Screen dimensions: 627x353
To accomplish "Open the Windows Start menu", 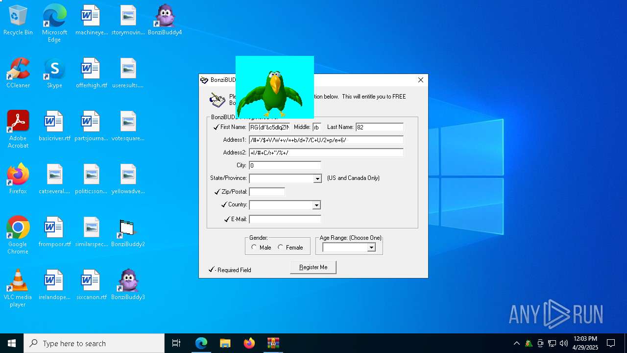I will [12, 343].
